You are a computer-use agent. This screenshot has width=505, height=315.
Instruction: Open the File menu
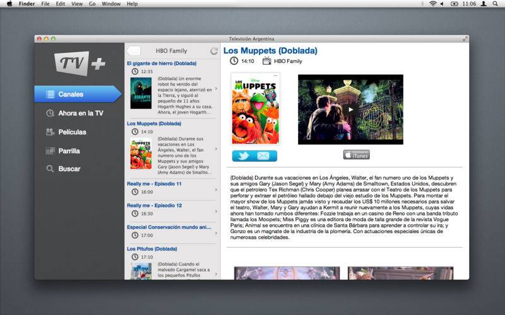[45, 4]
